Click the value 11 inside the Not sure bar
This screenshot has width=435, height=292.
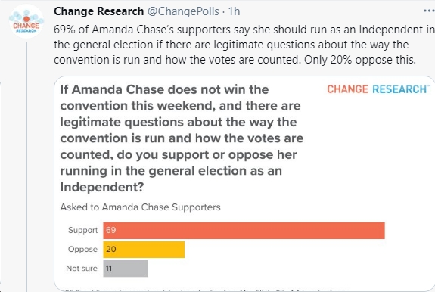point(109,268)
